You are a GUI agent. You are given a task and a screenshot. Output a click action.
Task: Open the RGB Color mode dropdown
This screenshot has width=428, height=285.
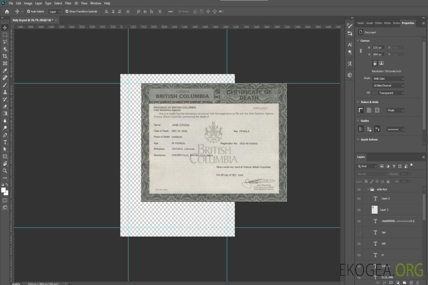[x=388, y=78]
